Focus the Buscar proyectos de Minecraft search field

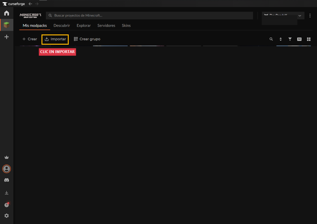(150, 16)
